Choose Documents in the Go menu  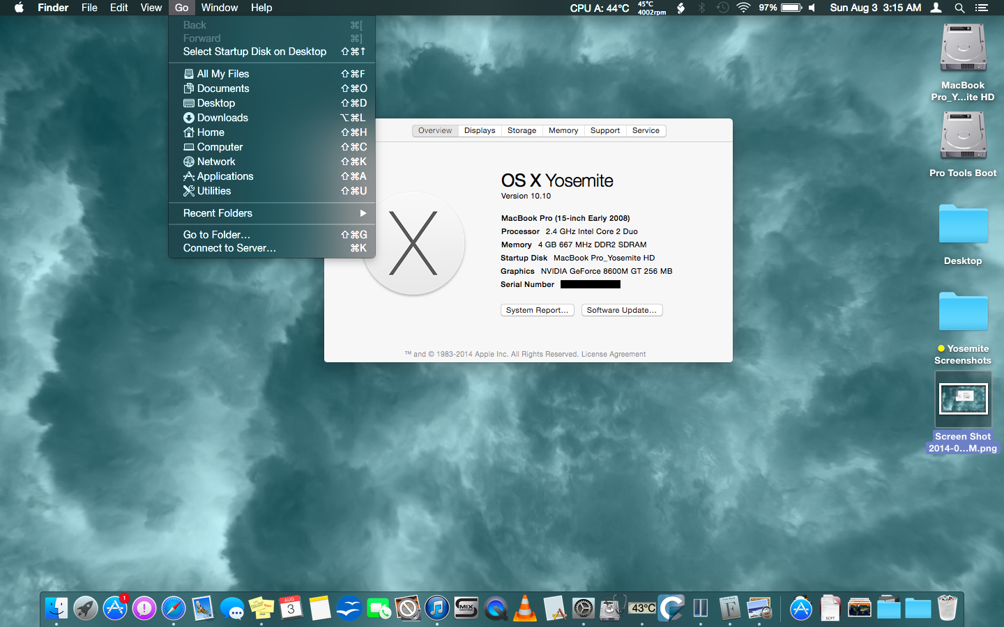(x=272, y=88)
